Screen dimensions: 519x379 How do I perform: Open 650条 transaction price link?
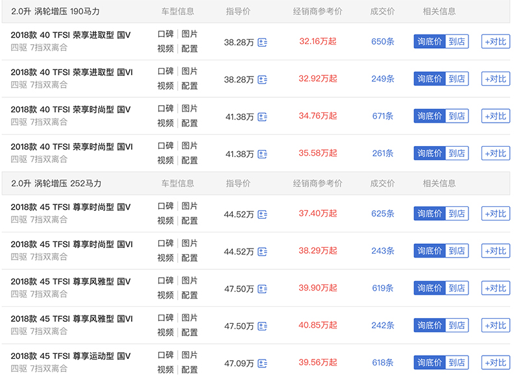383,42
